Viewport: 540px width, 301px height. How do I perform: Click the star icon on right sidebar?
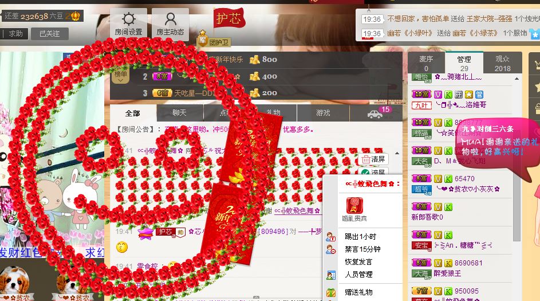click(536, 87)
